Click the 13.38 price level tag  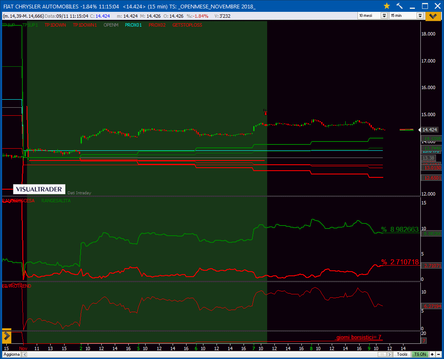[x=428, y=158]
